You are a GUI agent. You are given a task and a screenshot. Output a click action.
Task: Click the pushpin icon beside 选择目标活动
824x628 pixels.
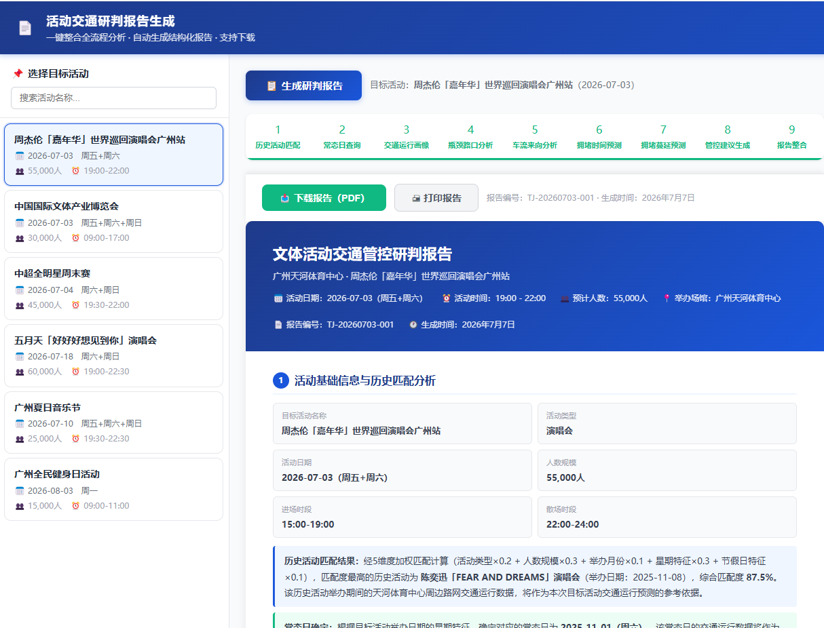click(18, 73)
